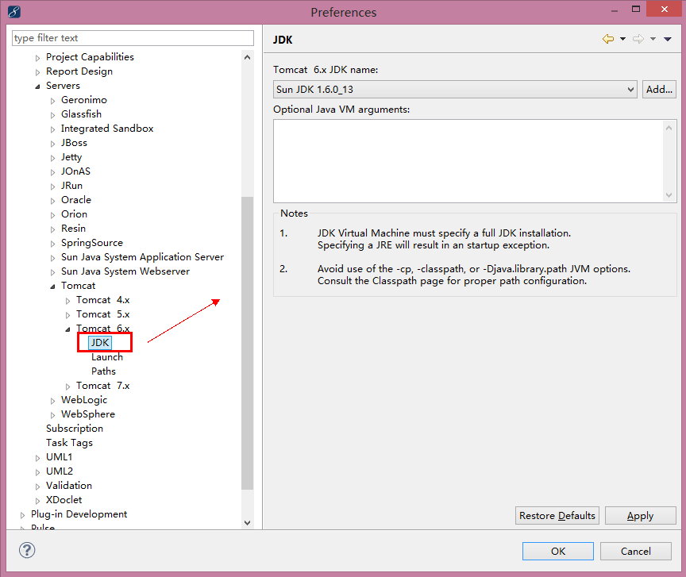Expand the Jetty server node
Viewport: 686px width, 577px height.
pos(52,158)
